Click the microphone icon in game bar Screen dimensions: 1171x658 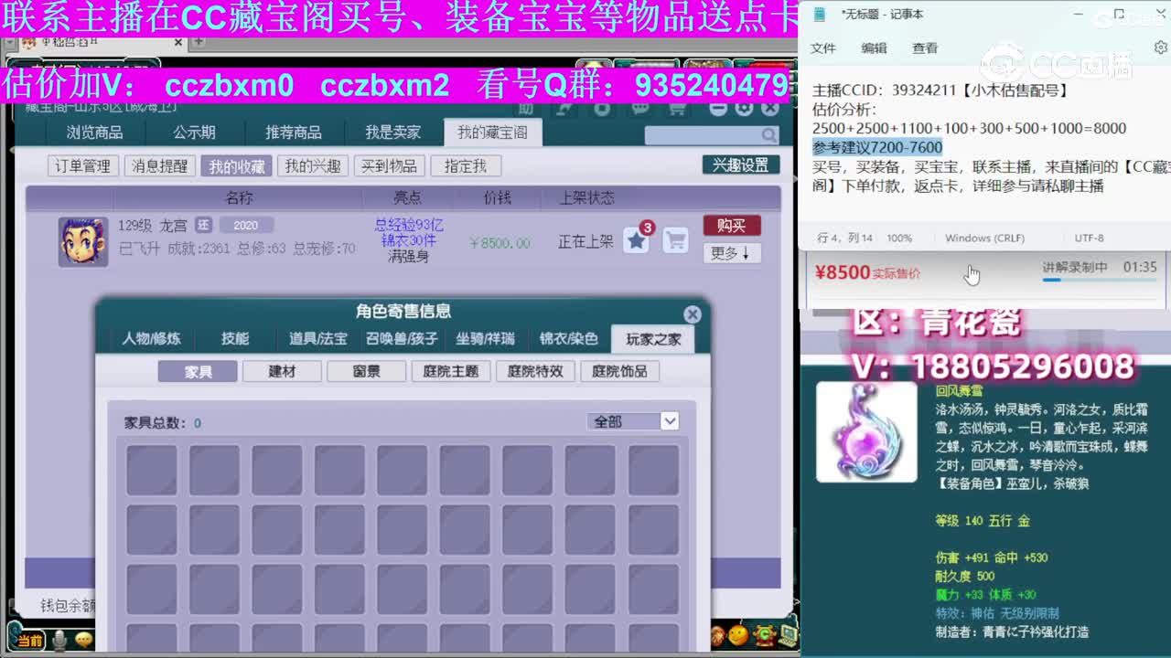click(x=60, y=641)
